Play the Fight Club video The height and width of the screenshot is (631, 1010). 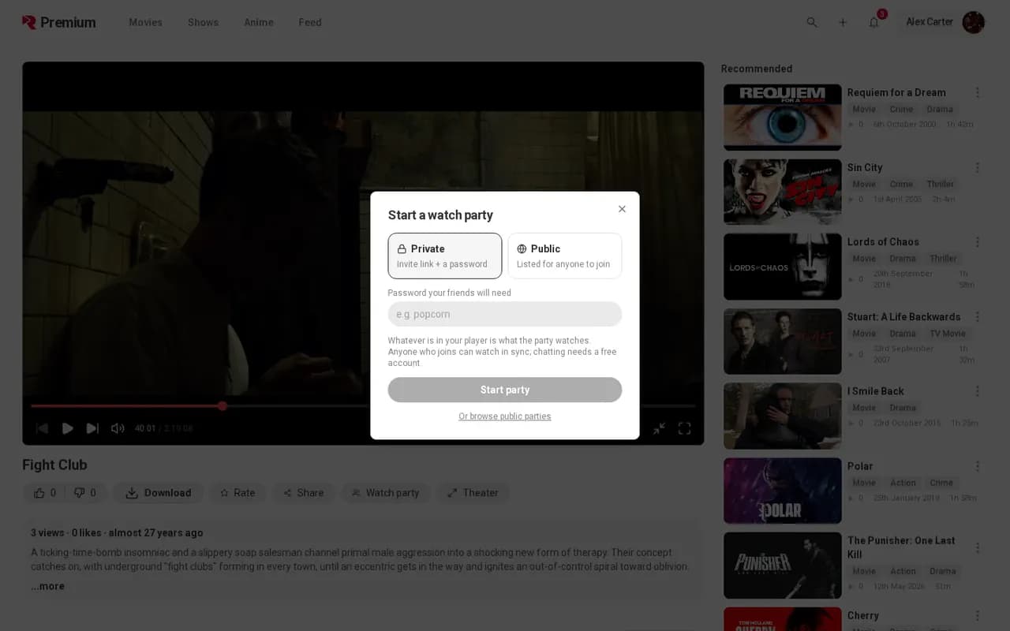[68, 428]
